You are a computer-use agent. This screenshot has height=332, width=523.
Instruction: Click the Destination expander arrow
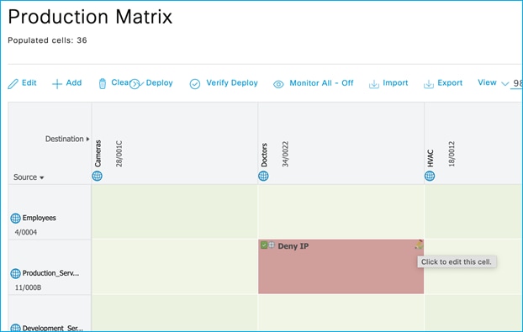pos(87,139)
